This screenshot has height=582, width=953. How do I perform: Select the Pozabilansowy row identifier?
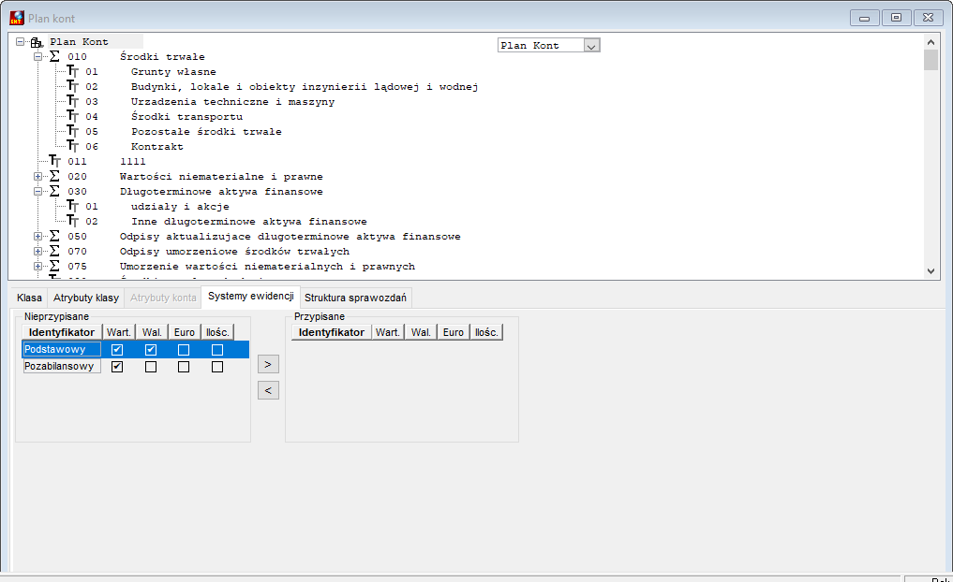[62, 367]
